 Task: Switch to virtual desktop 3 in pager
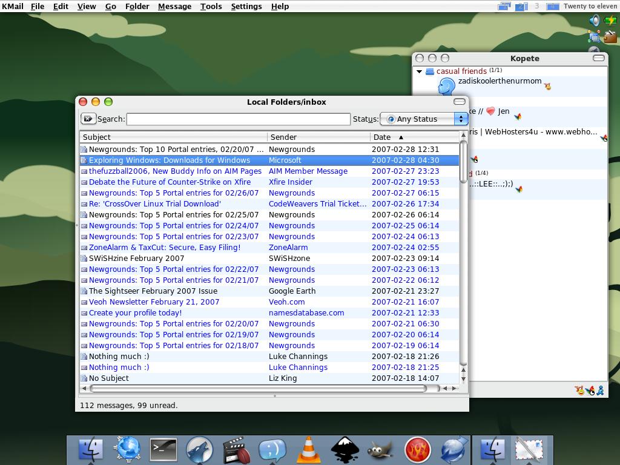point(536,6)
